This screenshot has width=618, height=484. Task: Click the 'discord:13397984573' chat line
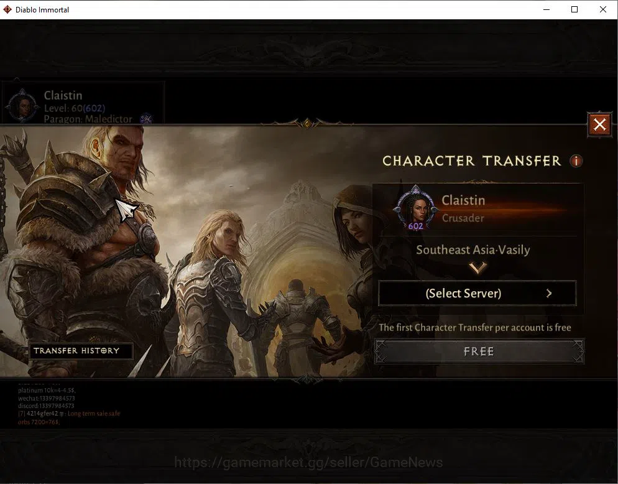click(46, 406)
